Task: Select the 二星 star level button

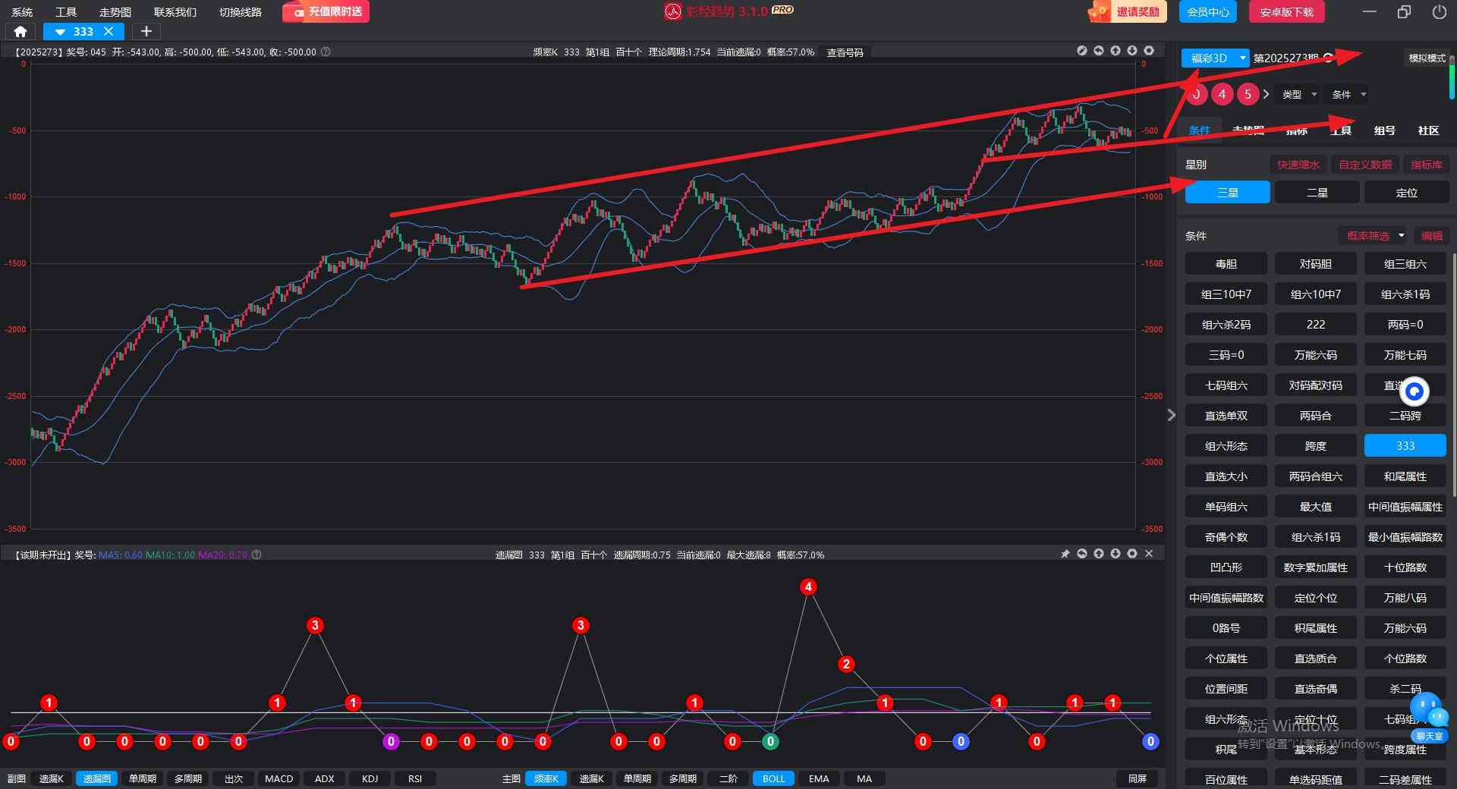Action: pyautogui.click(x=1317, y=193)
